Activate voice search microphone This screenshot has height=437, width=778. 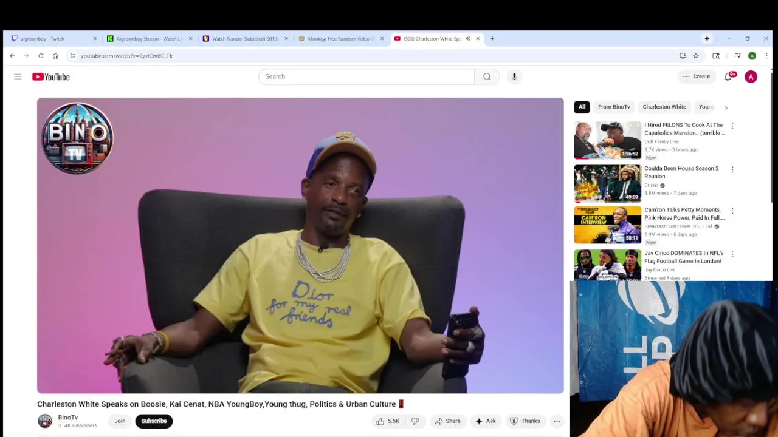(514, 76)
